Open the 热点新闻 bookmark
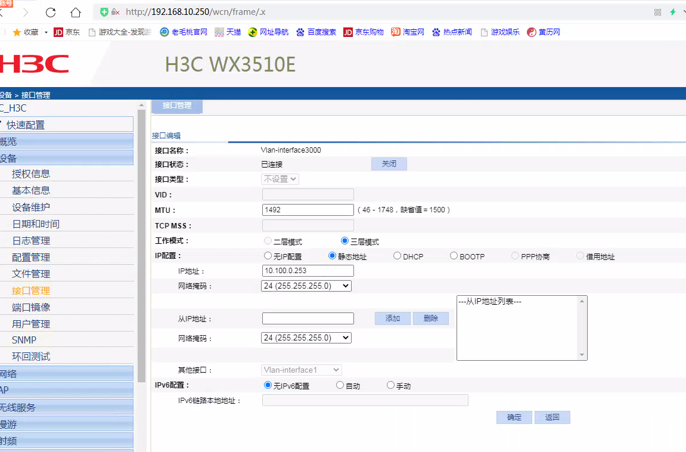 452,32
